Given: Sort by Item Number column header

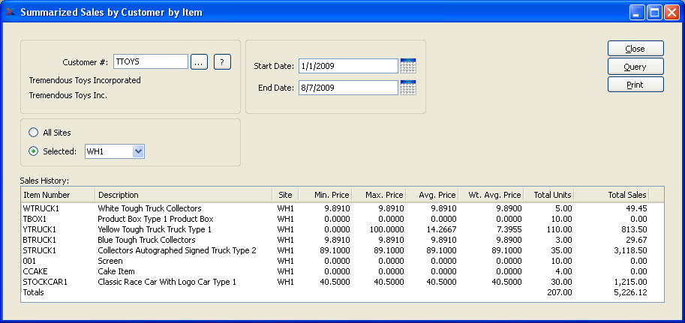Looking at the screenshot, I should tap(57, 195).
